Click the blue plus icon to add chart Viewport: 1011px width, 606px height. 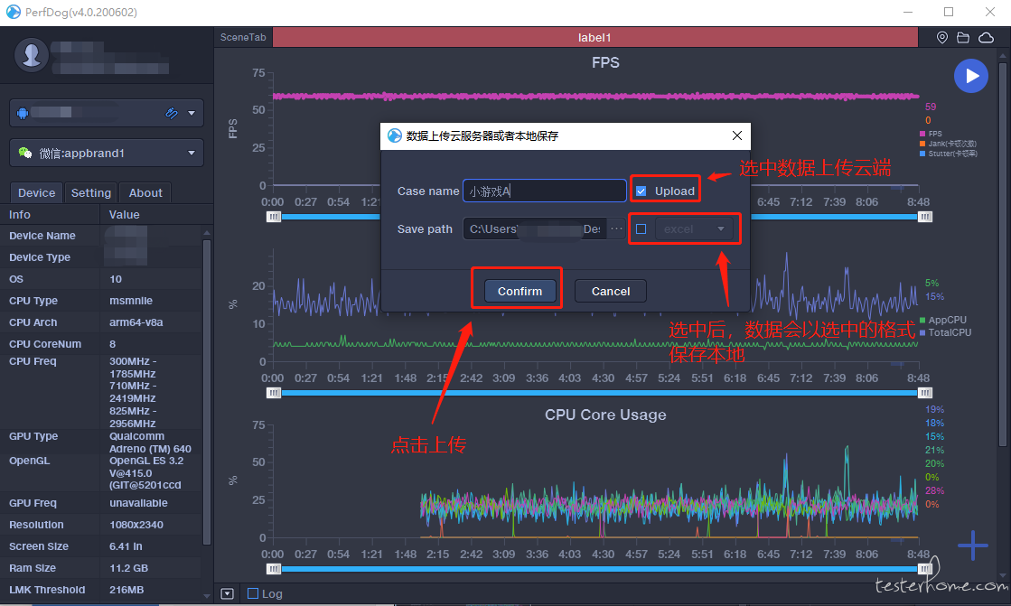(972, 546)
